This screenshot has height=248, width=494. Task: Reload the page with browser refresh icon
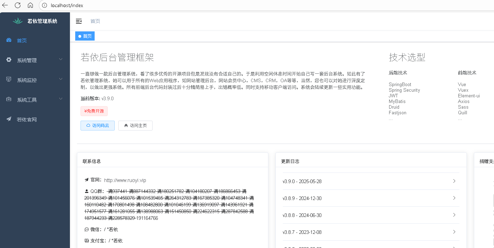click(x=18, y=5)
